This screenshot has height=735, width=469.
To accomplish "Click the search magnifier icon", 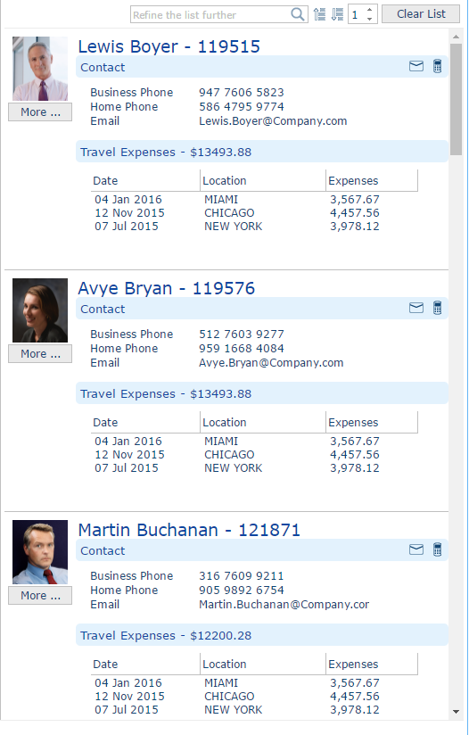I will (x=298, y=14).
